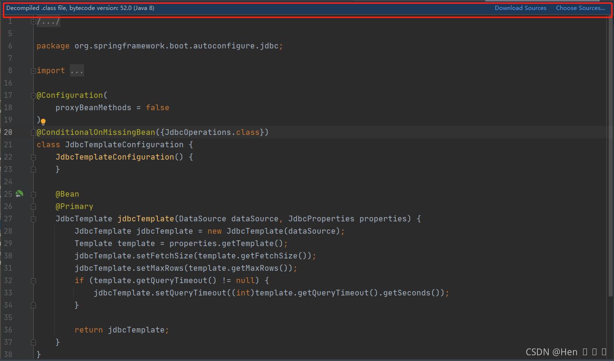Viewport: 614px width, 361px height.
Task: Click the 'new' keyword on line 28
Action: [215, 231]
